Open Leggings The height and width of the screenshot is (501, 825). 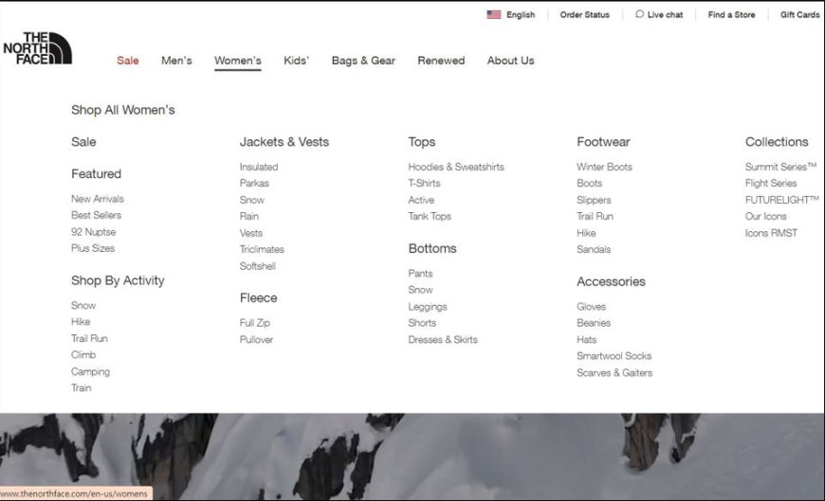(x=428, y=307)
